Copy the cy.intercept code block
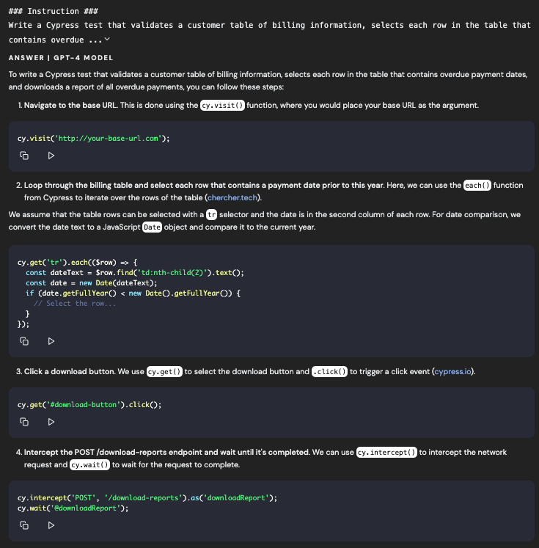The image size is (539, 548). pyautogui.click(x=24, y=525)
